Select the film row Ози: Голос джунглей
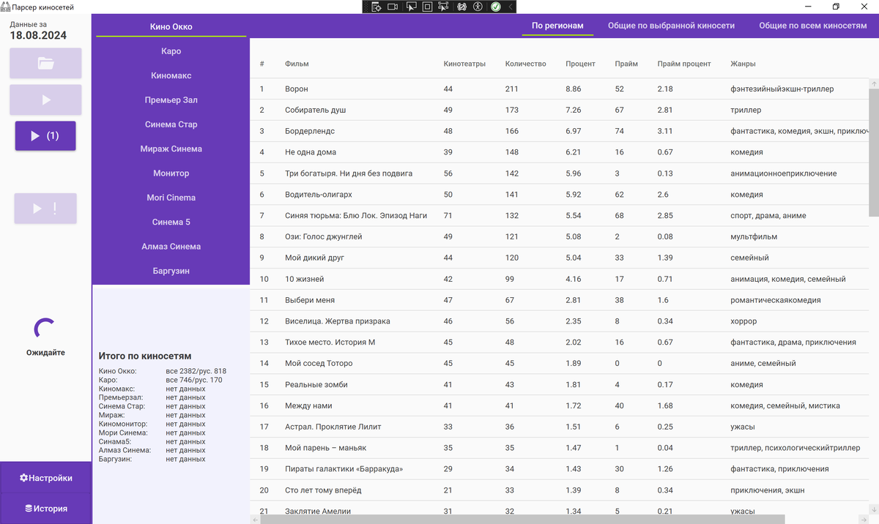The image size is (879, 524). (559, 237)
